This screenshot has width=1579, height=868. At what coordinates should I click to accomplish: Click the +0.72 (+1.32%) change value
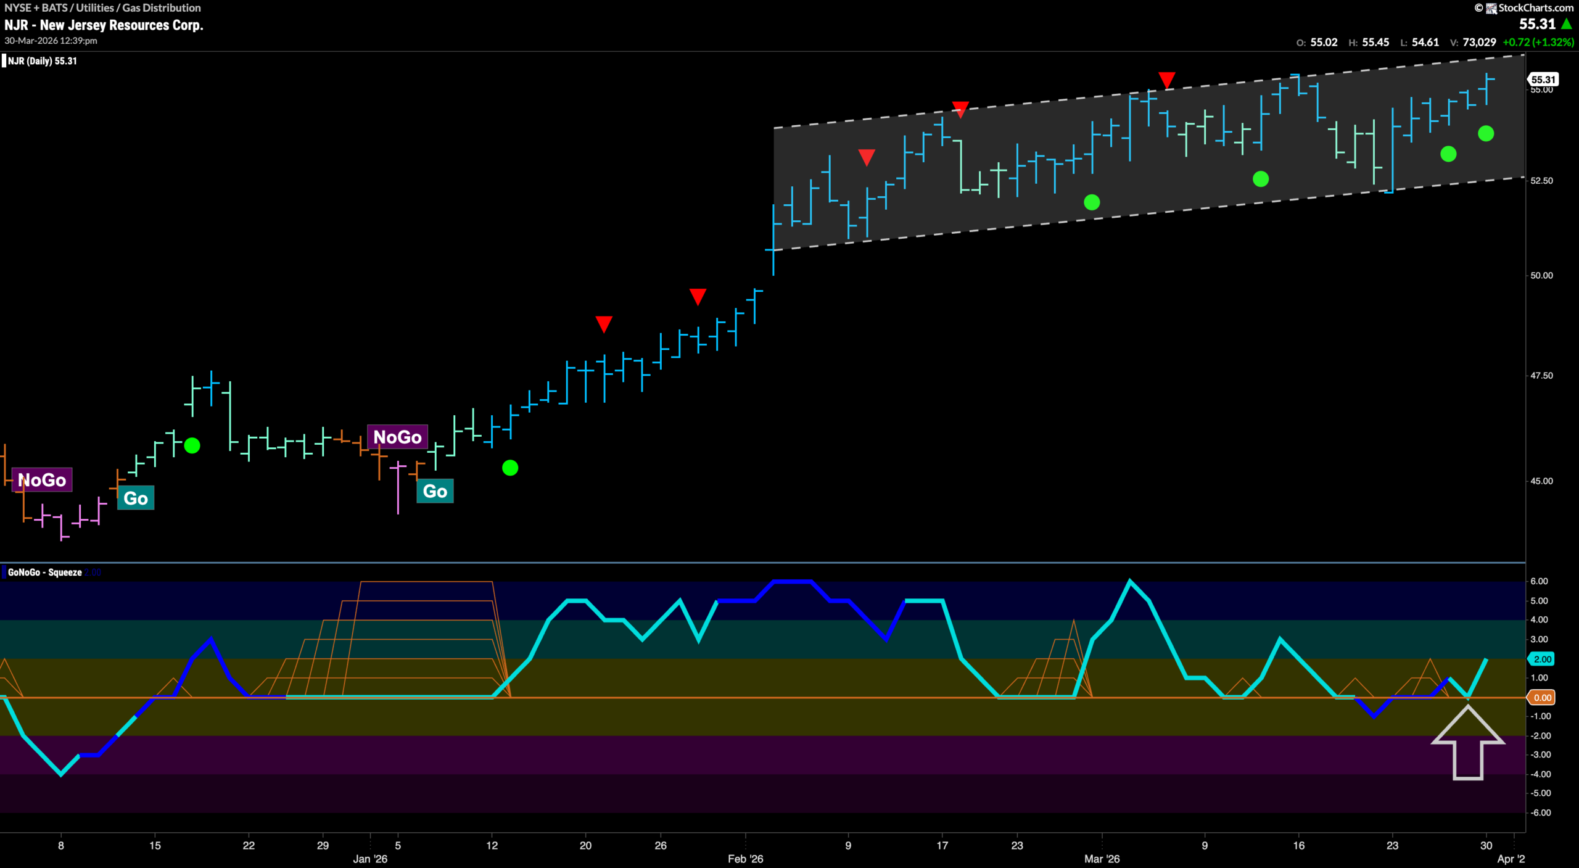click(1538, 43)
